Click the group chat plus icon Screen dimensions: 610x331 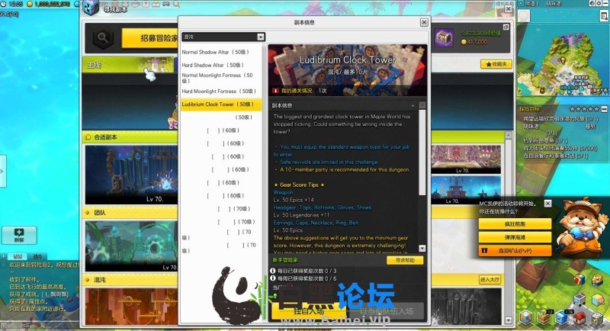pyautogui.click(x=19, y=235)
